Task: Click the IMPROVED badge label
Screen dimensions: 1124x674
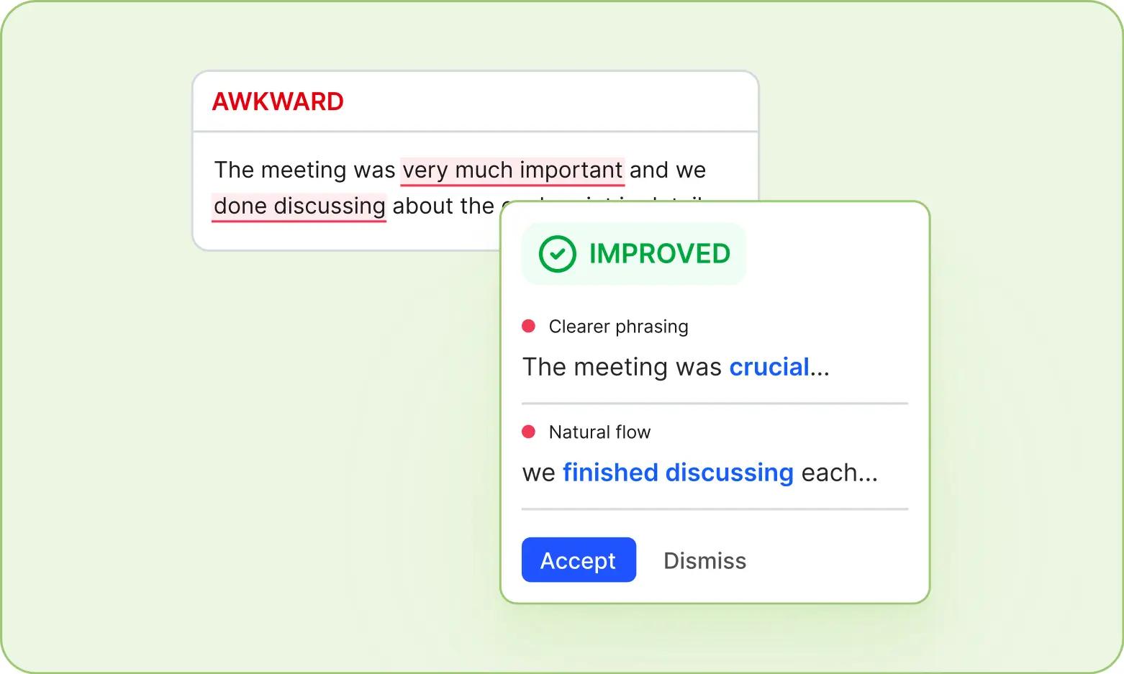Action: pos(660,254)
